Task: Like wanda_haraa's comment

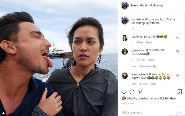Action: click(178, 76)
